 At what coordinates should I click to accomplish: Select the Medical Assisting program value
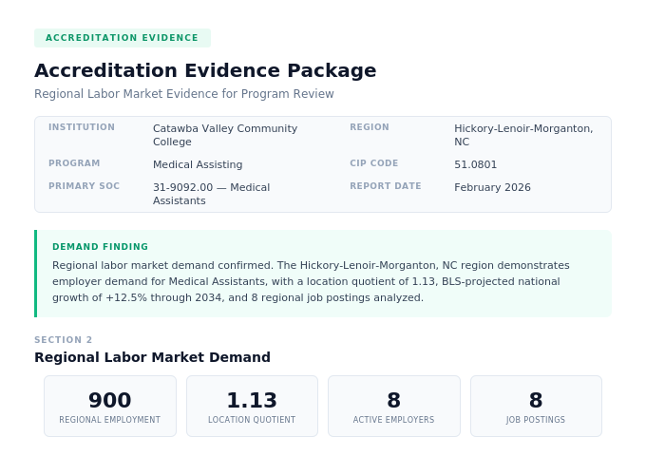click(198, 164)
